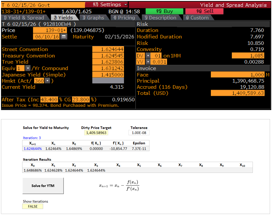The width and height of the screenshot is (273, 216).
Task: Open the settle date calendar icon
Action: pyautogui.click(x=64, y=37)
